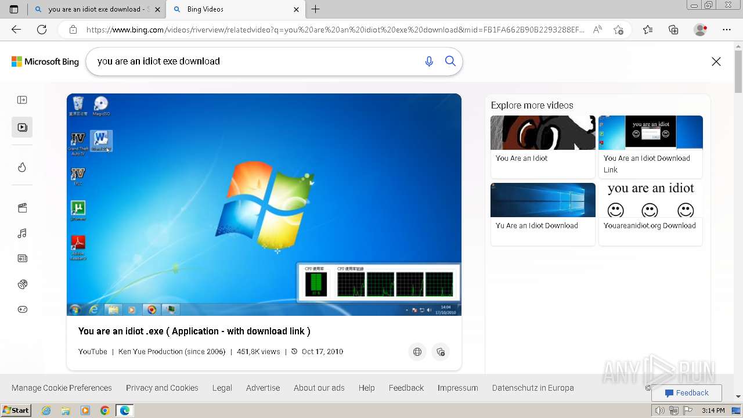The width and height of the screenshot is (743, 418).
Task: Toggle the sidebar panel icon
Action: click(22, 100)
